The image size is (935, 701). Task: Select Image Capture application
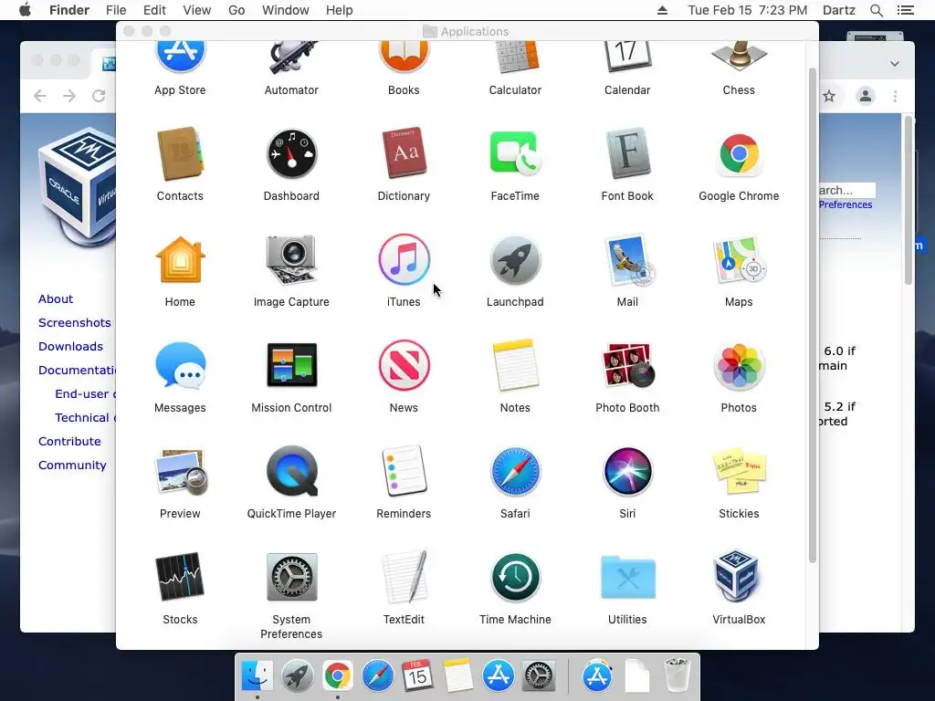pyautogui.click(x=291, y=260)
